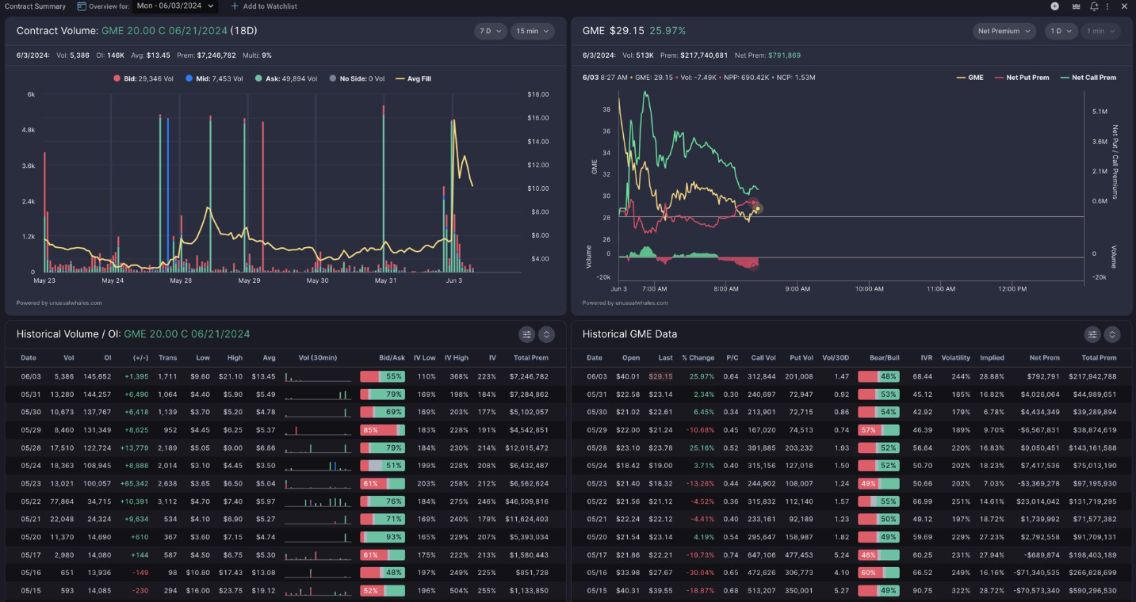Open the 7 D range dropdown
The width and height of the screenshot is (1136, 602).
491,31
